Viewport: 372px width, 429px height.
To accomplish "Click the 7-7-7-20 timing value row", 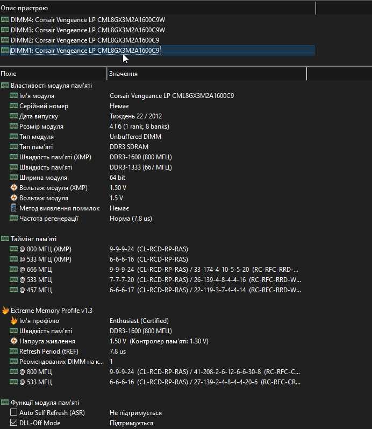I will click(205, 279).
